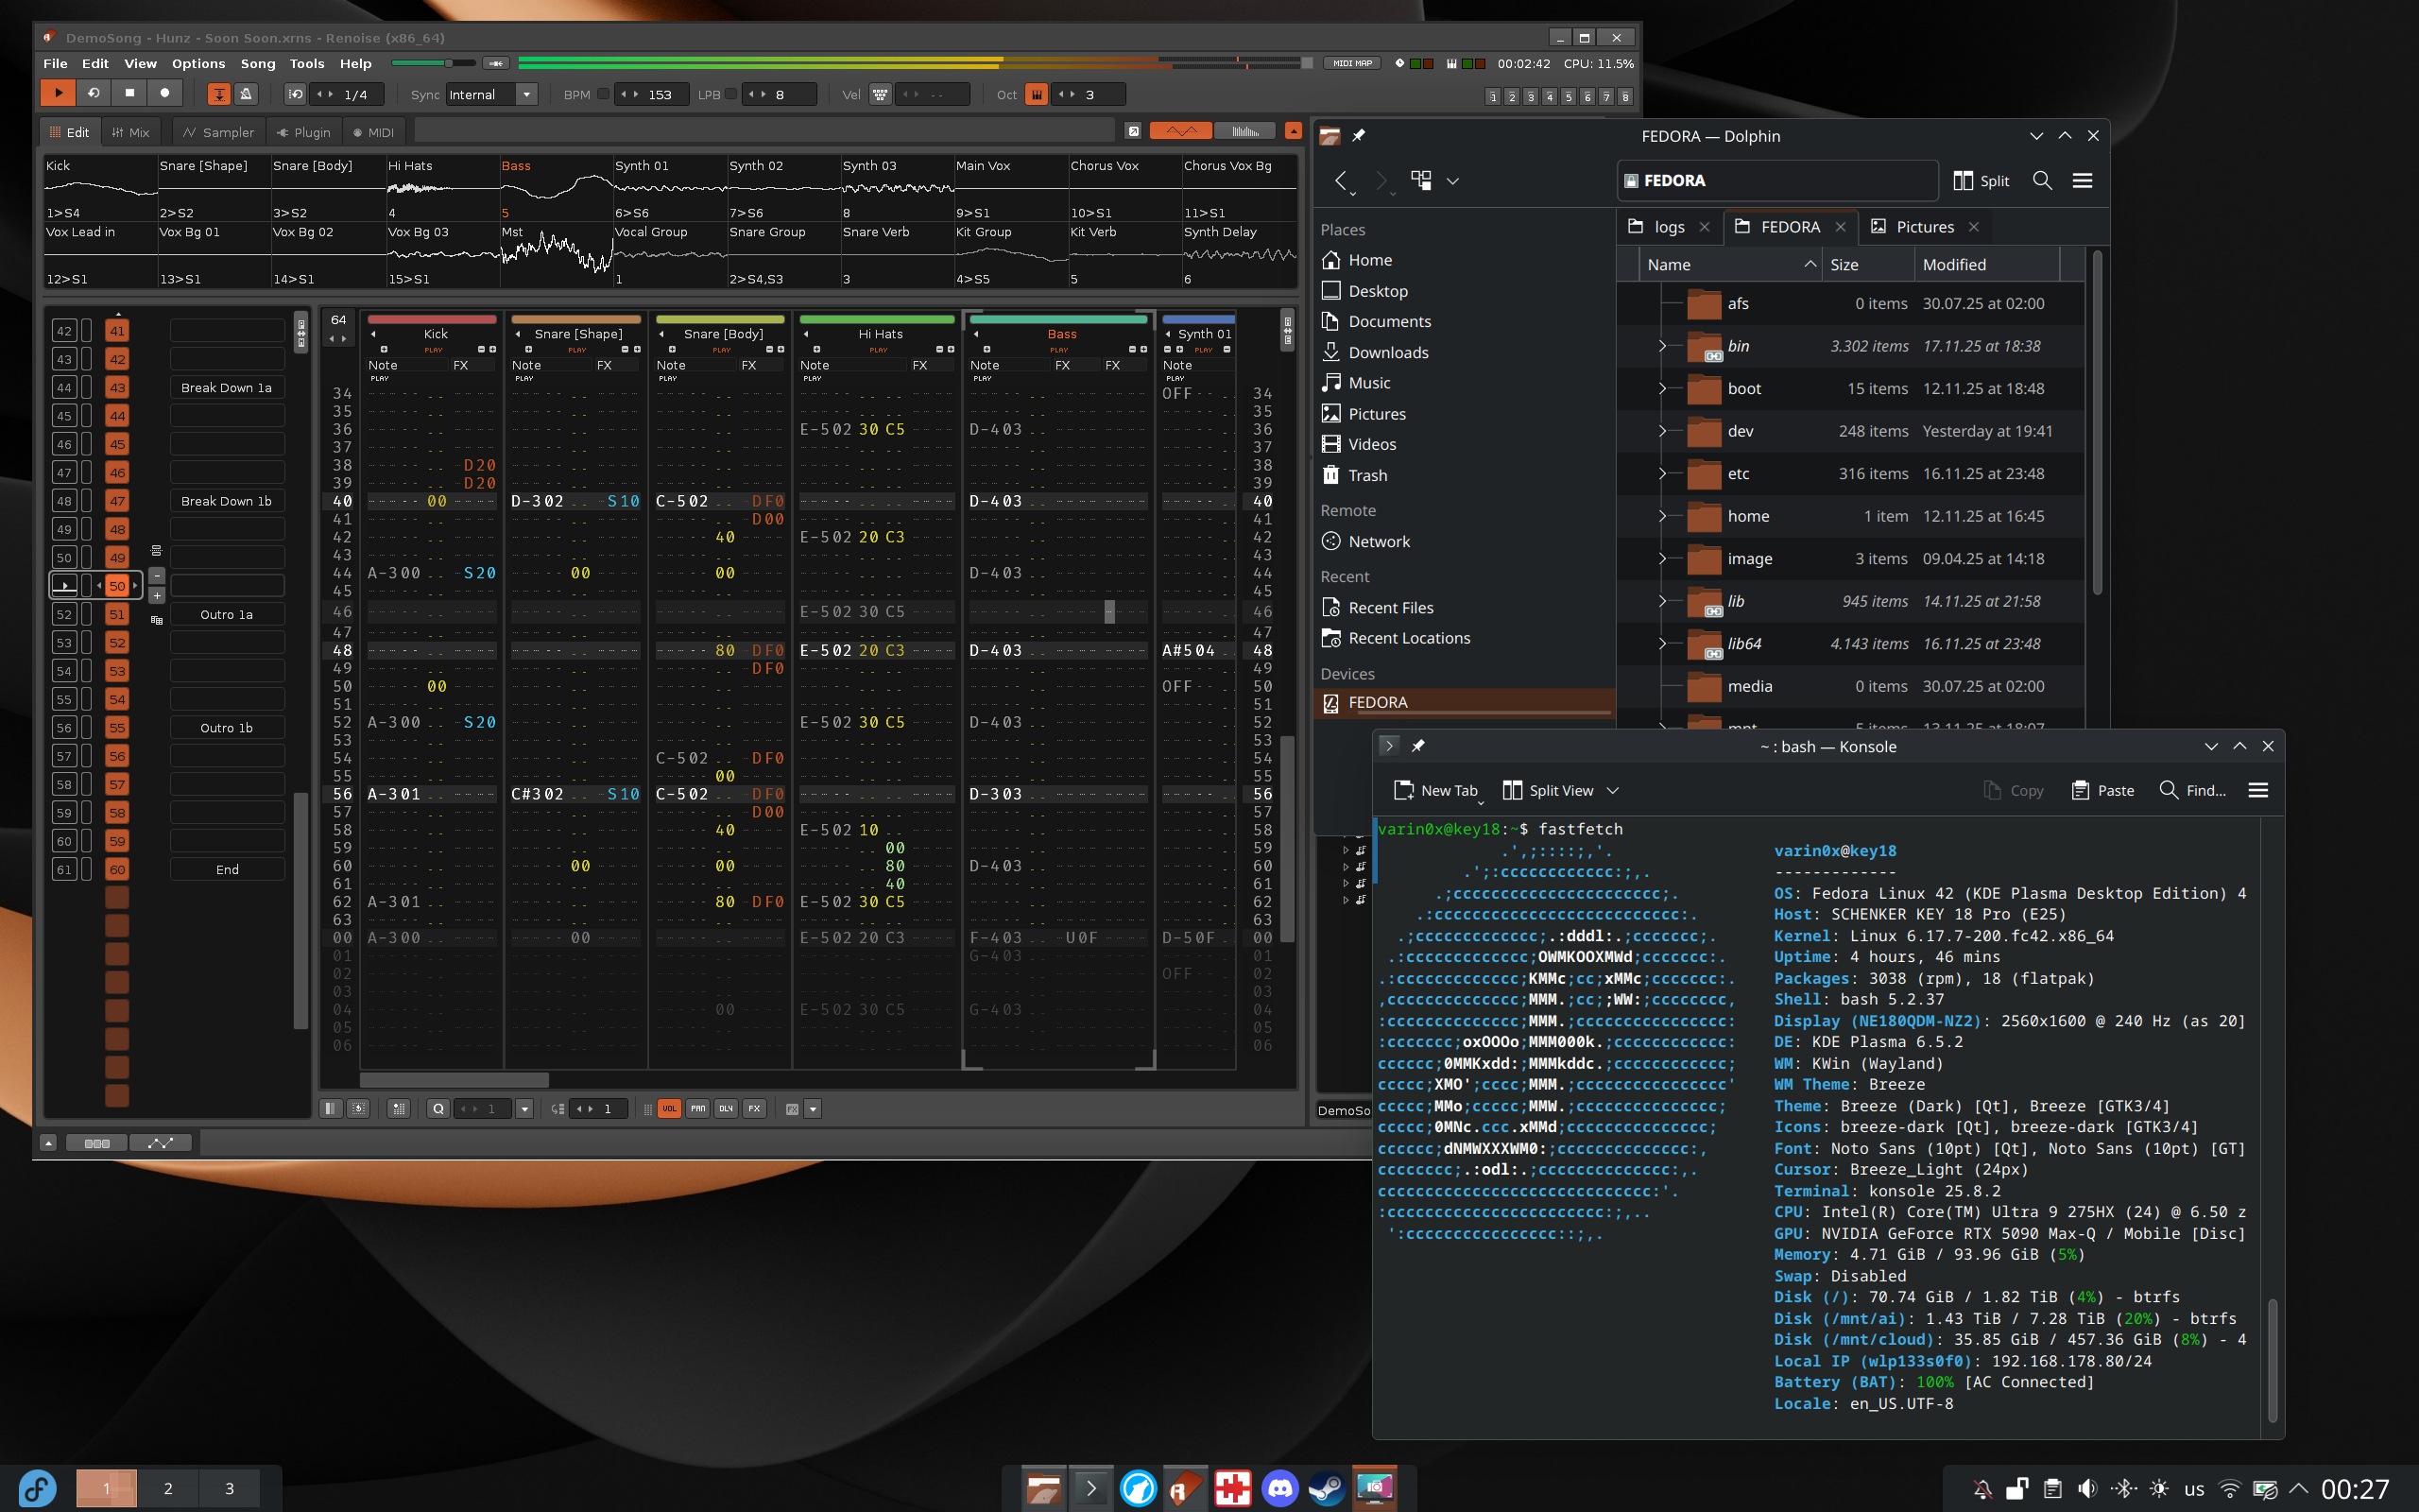
Task: Enable pattern follow icon
Action: (x=218, y=94)
